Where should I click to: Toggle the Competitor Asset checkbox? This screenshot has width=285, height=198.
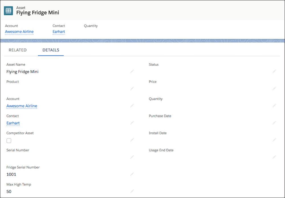[9, 141]
